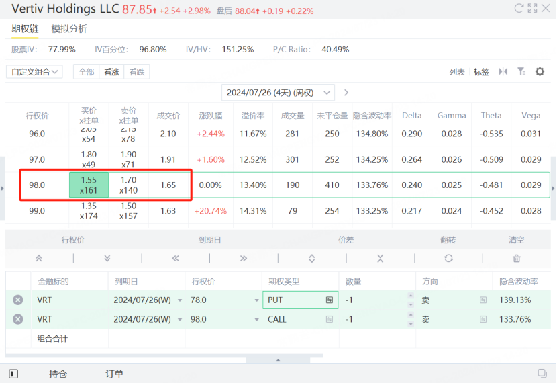Open strike dropdown for 78.0 leg
The width and height of the screenshot is (557, 383).
(256, 300)
